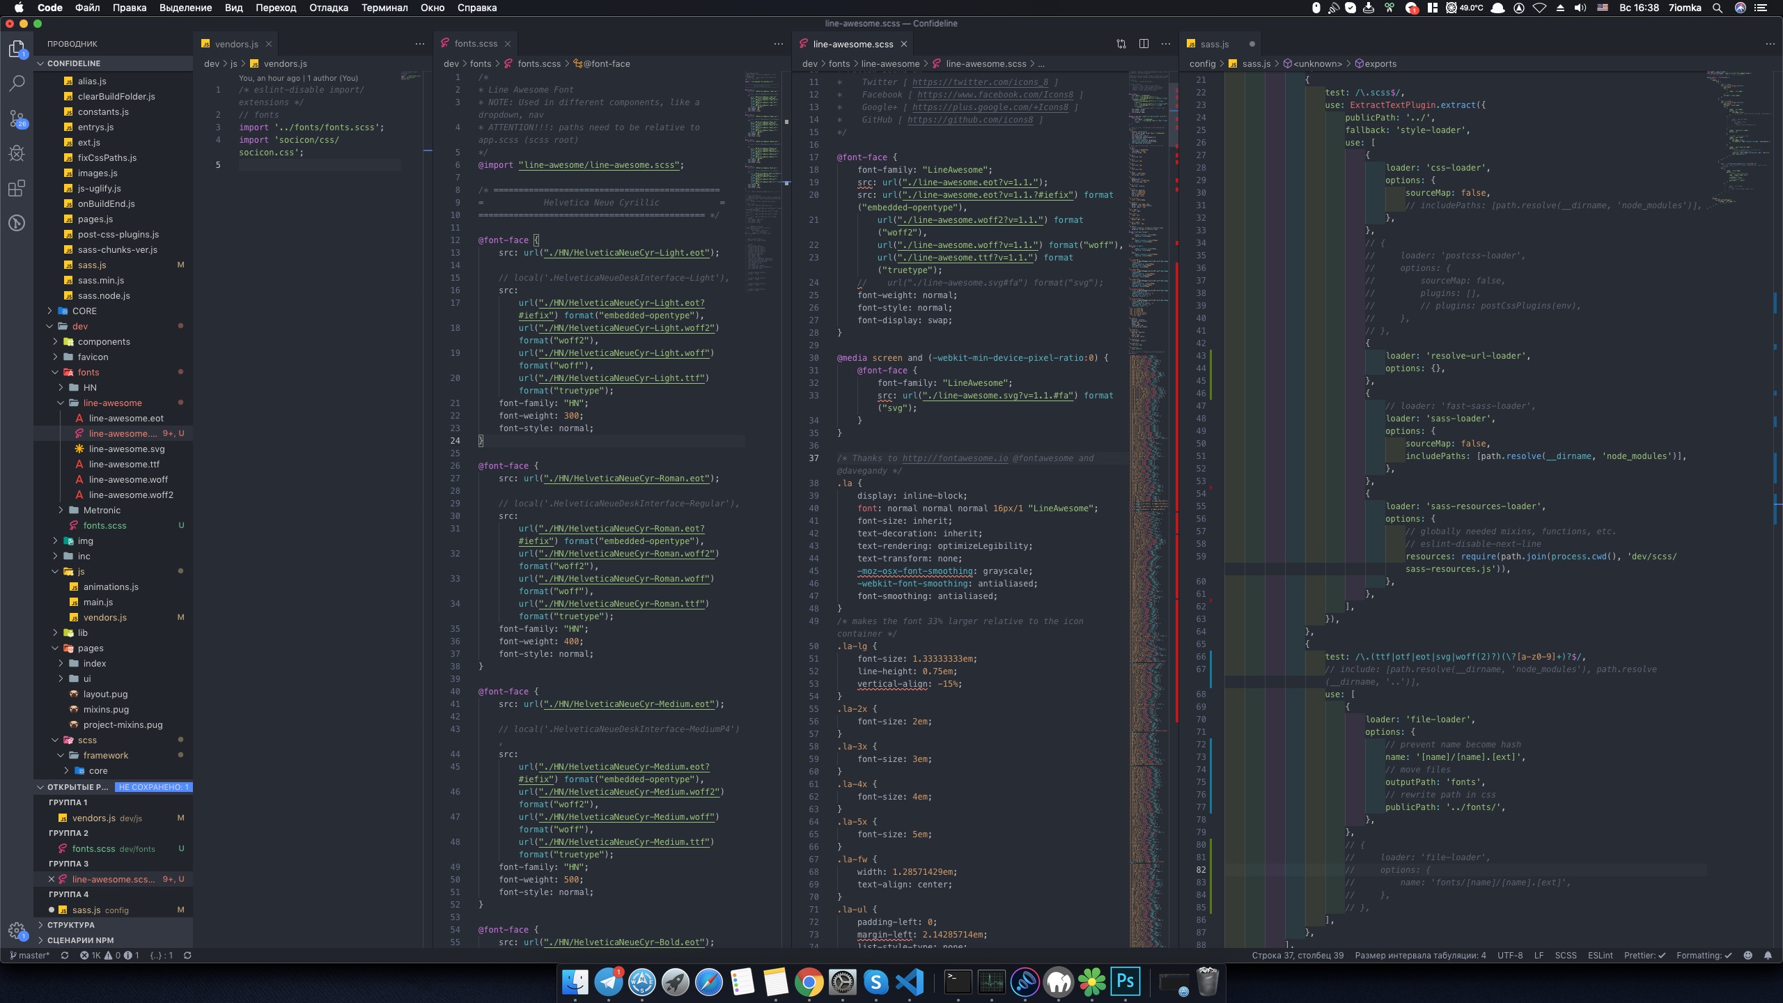
Task: Open Source Control view with 26 changes
Action: 17,118
